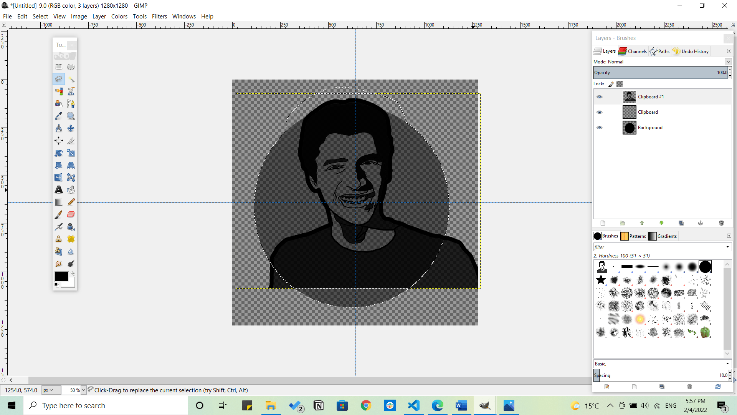Select the Scale tool
This screenshot has height=415, width=737.
click(x=71, y=153)
